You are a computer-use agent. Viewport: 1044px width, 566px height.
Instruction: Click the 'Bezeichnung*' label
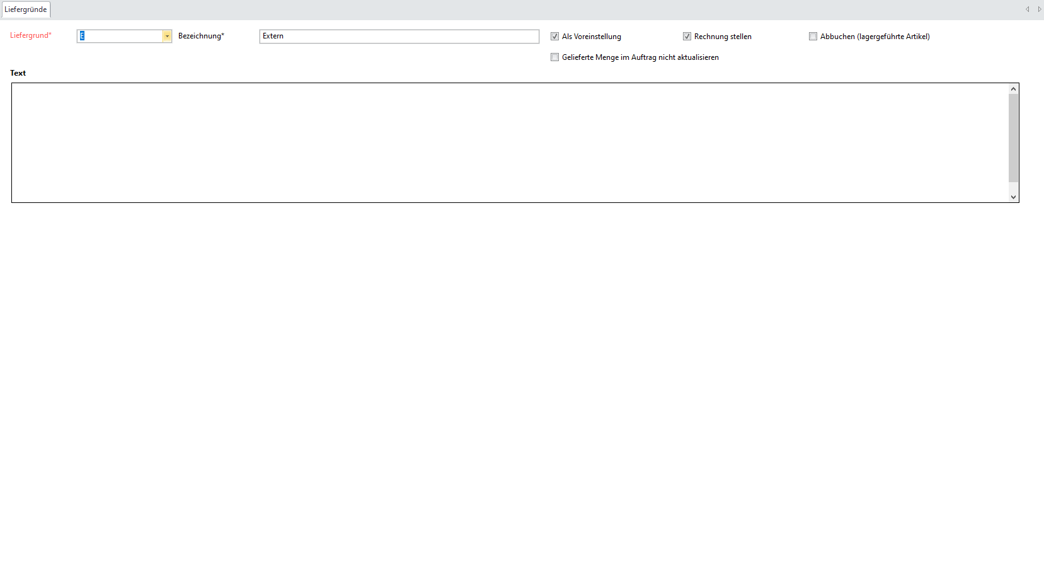click(201, 36)
